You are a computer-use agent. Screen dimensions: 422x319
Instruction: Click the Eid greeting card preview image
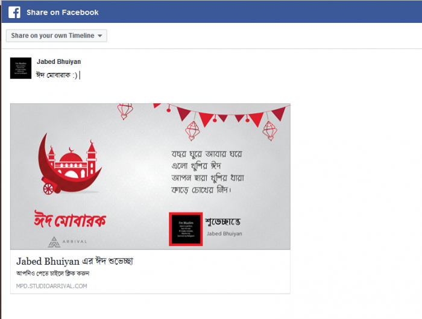point(150,176)
